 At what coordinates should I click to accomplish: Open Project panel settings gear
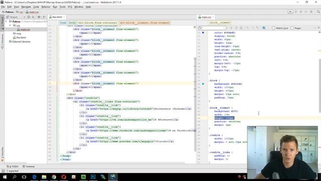(39, 17)
